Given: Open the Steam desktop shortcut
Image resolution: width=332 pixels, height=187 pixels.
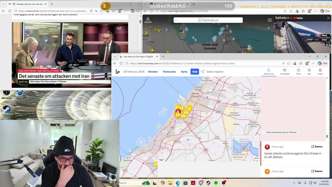Looking at the screenshot, I should click(6, 111).
